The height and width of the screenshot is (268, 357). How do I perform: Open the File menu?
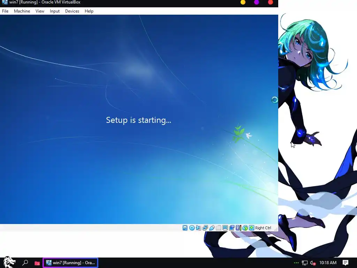pyautogui.click(x=5, y=11)
